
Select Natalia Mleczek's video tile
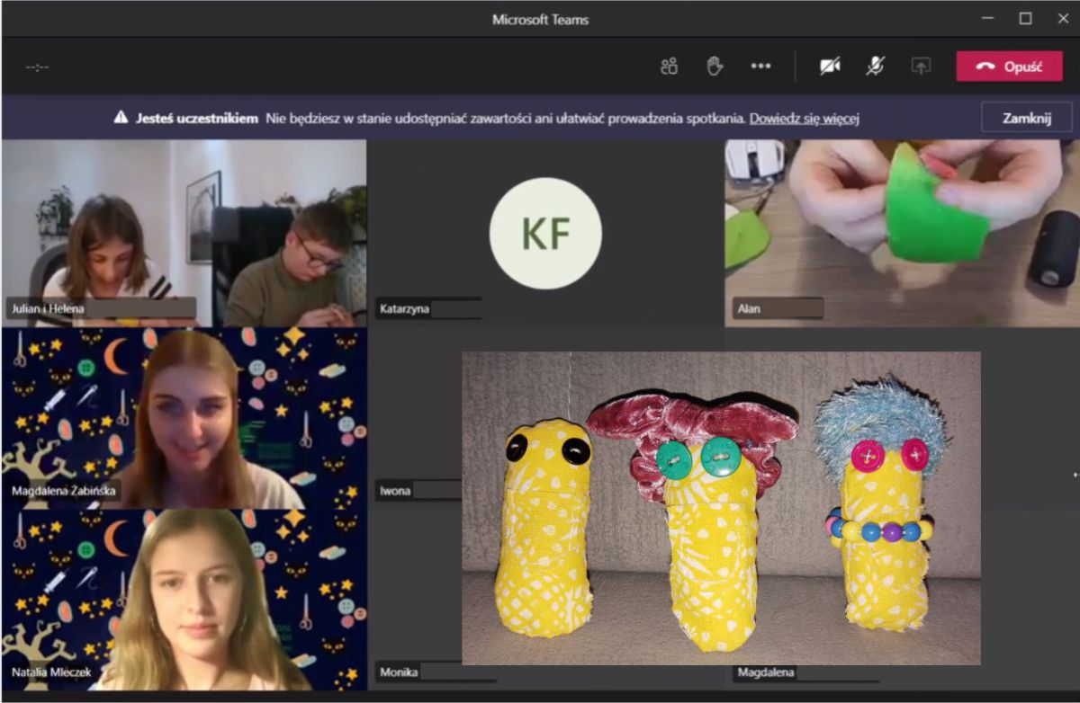pos(184,600)
